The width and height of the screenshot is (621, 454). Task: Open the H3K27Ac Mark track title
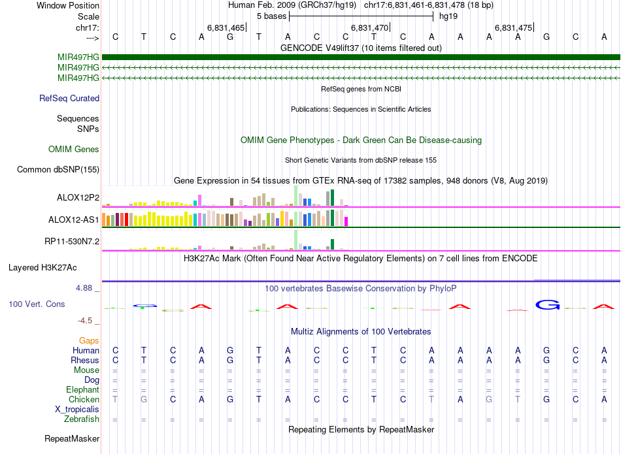[361, 259]
